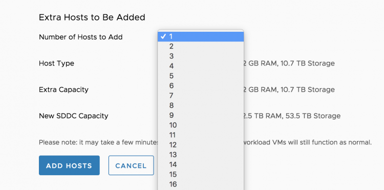Select 6 from dropdown options

point(201,86)
